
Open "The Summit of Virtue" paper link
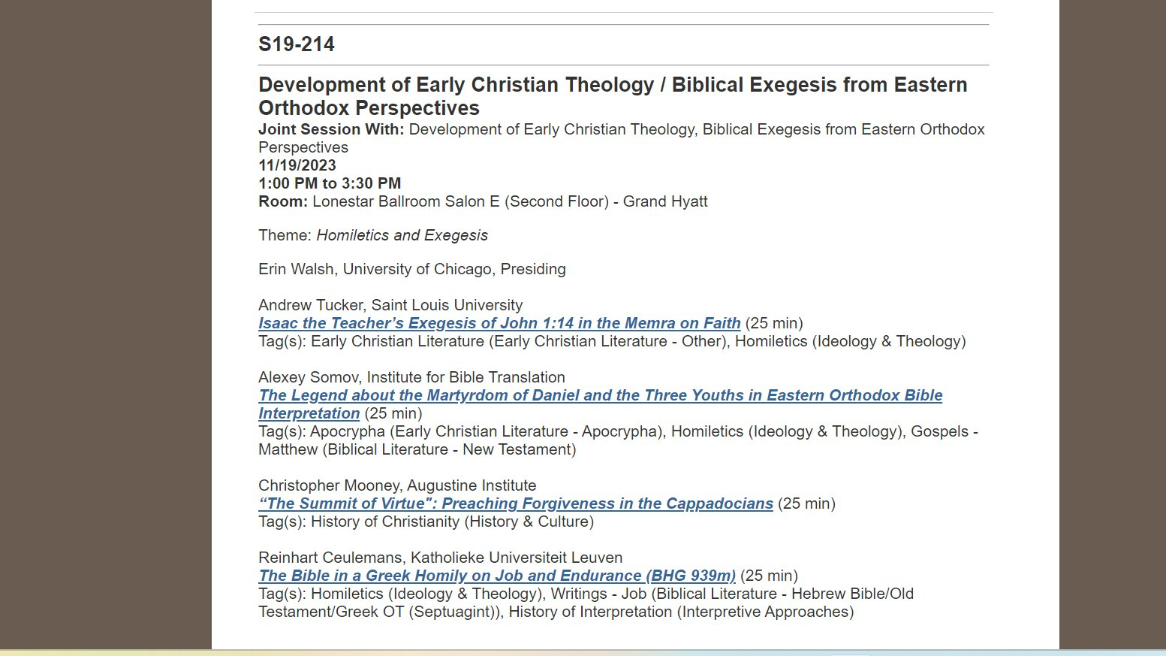(515, 503)
